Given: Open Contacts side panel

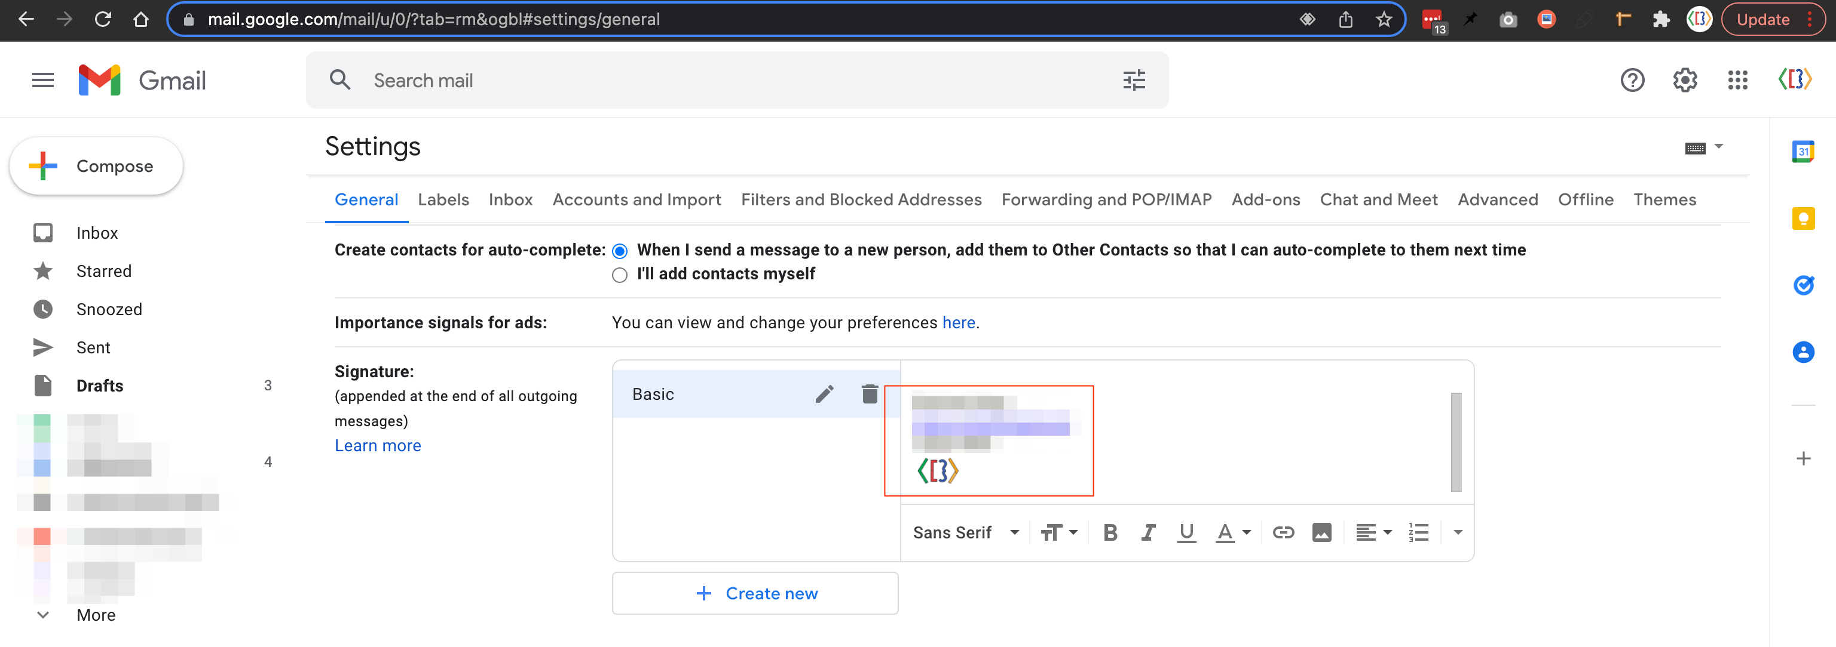Looking at the screenshot, I should coord(1803,352).
